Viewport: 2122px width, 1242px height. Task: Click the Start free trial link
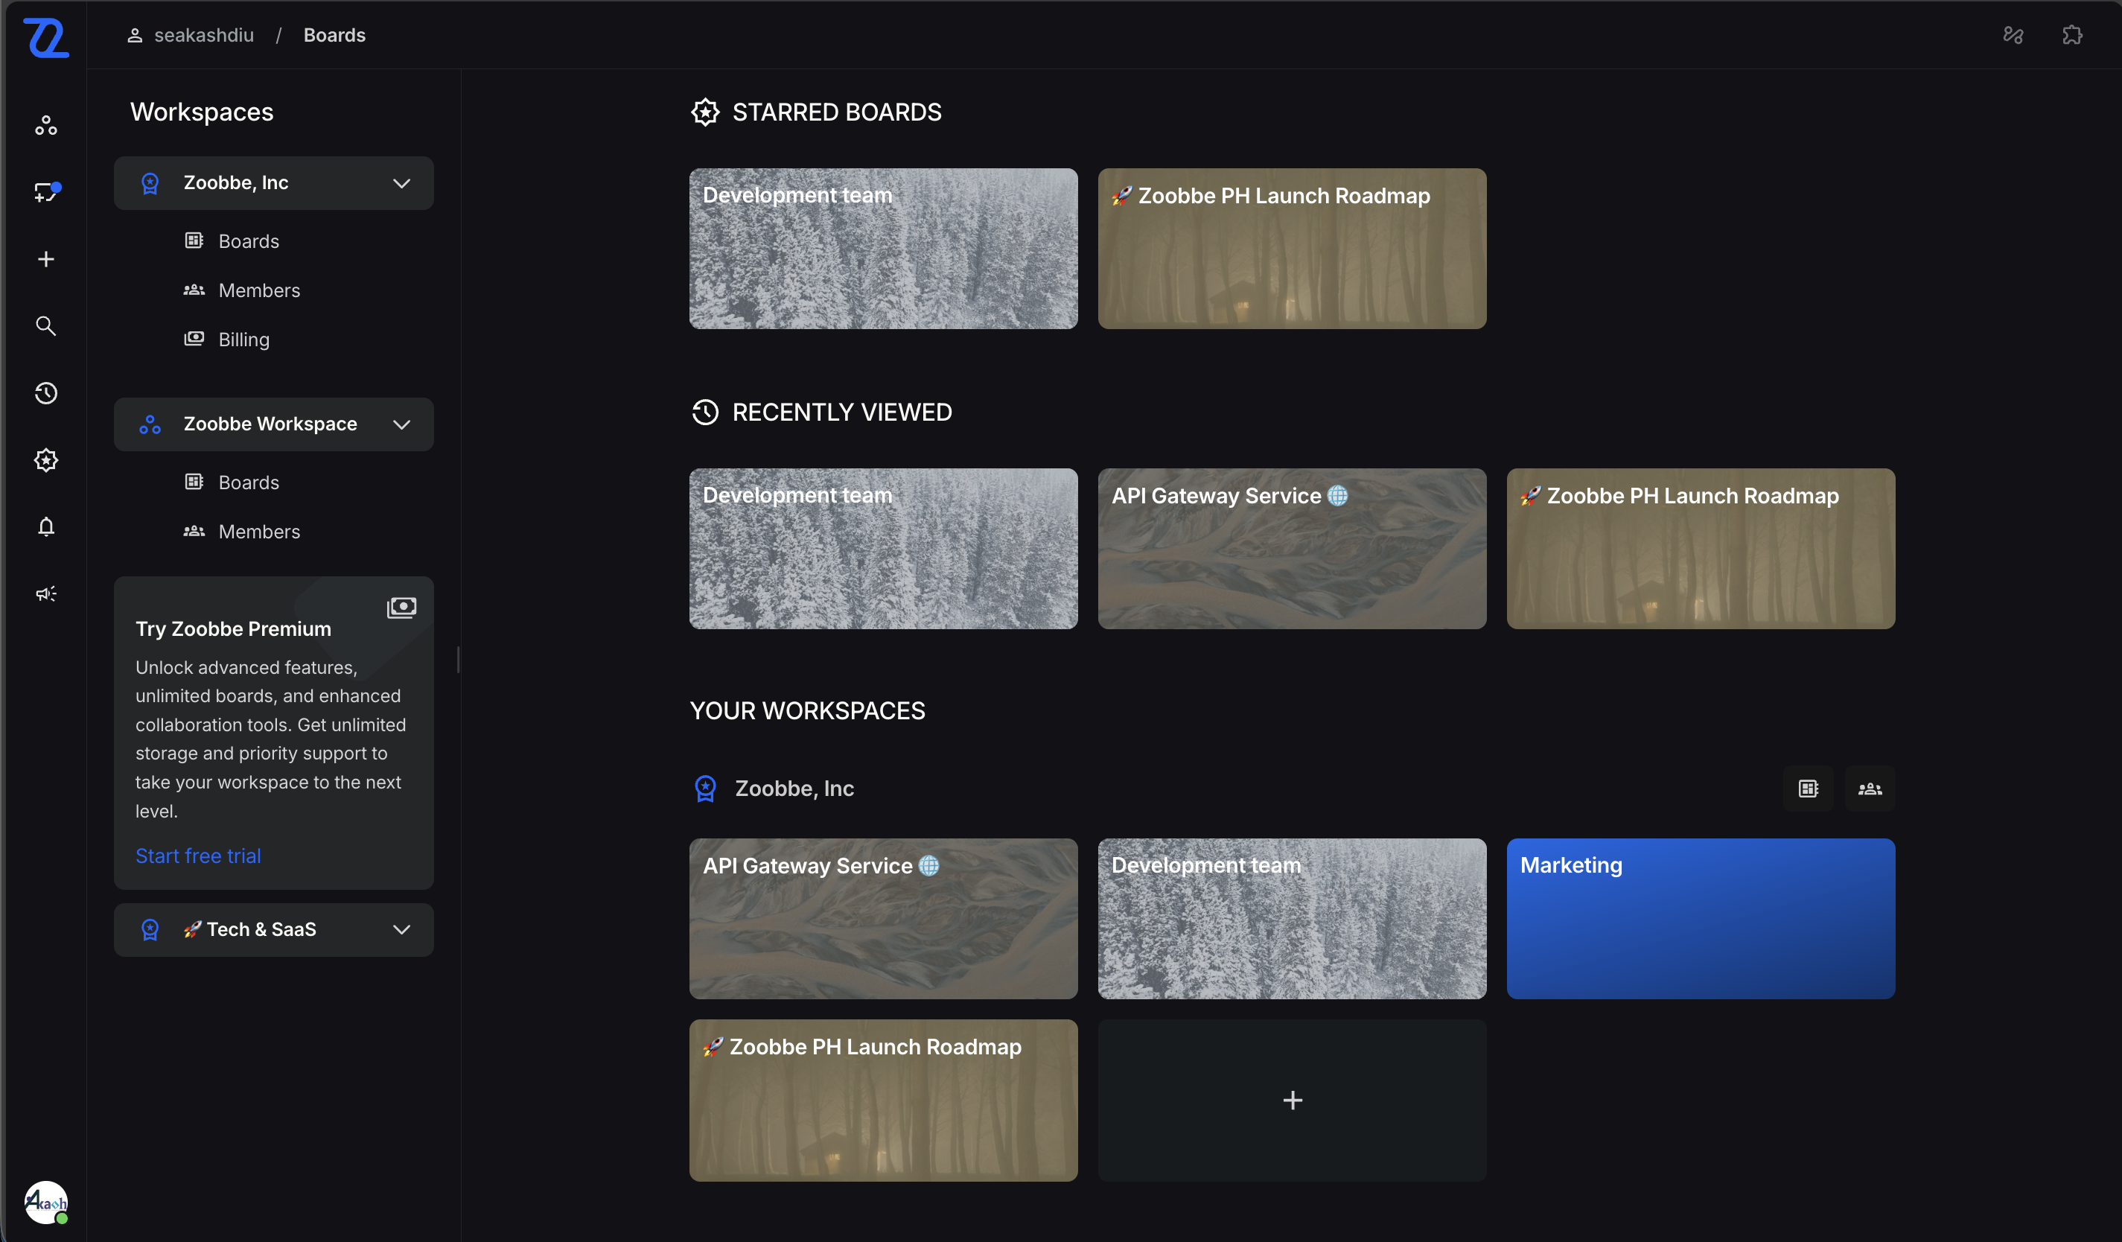[x=198, y=856]
